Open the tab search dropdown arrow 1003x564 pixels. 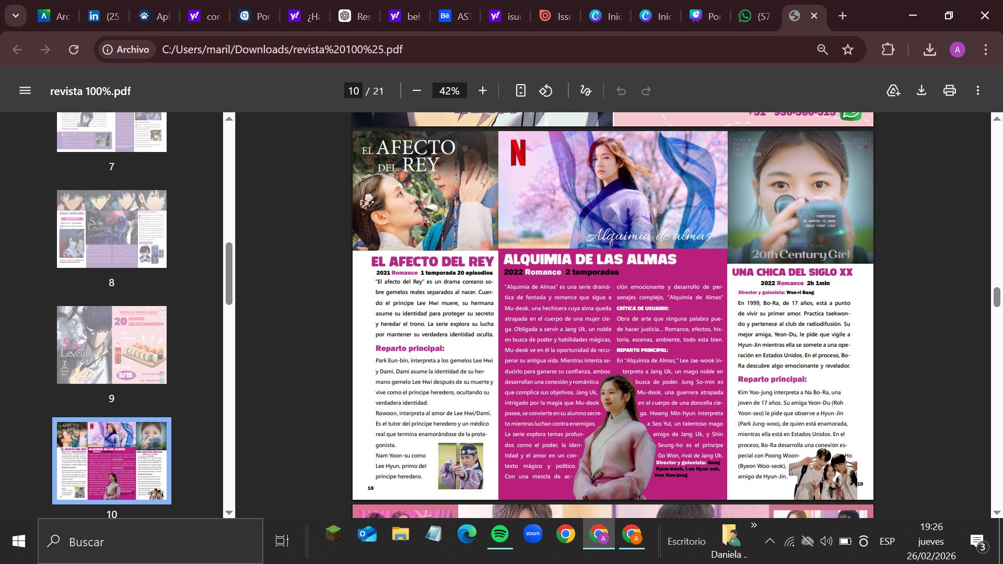(16, 16)
